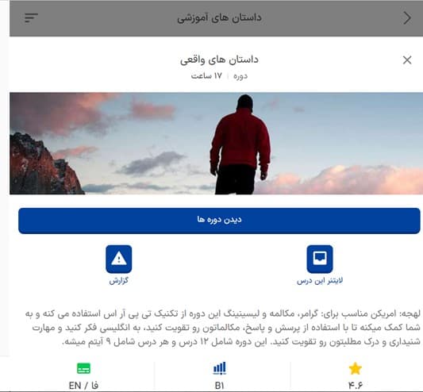
Task: Click the yellow star rating icon
Action: tap(355, 368)
